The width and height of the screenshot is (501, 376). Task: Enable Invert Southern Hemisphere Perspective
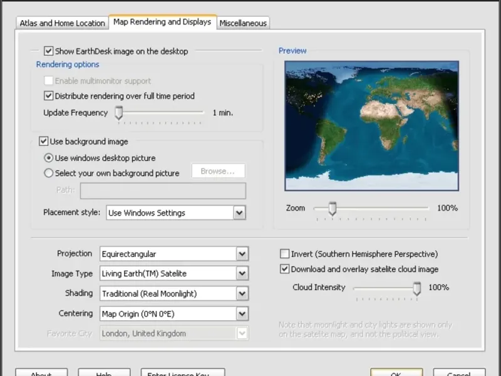[x=285, y=254]
